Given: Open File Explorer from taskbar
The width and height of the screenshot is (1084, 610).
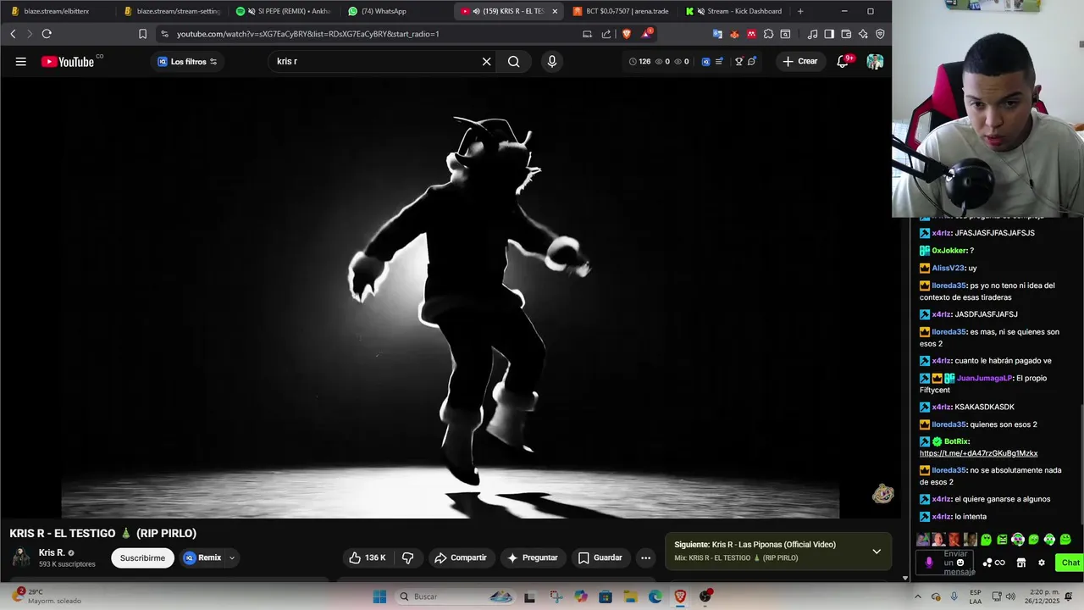Looking at the screenshot, I should (x=631, y=596).
